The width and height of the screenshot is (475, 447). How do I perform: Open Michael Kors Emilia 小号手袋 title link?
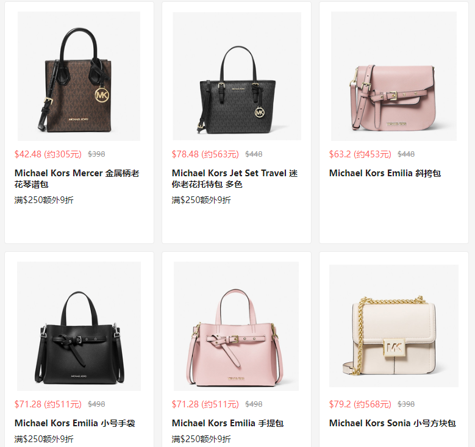pos(75,423)
